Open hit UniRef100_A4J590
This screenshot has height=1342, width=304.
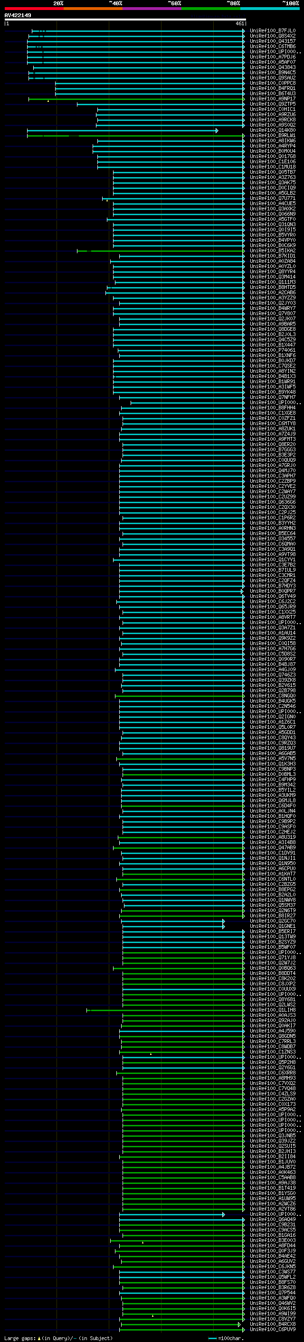tap(272, 1031)
